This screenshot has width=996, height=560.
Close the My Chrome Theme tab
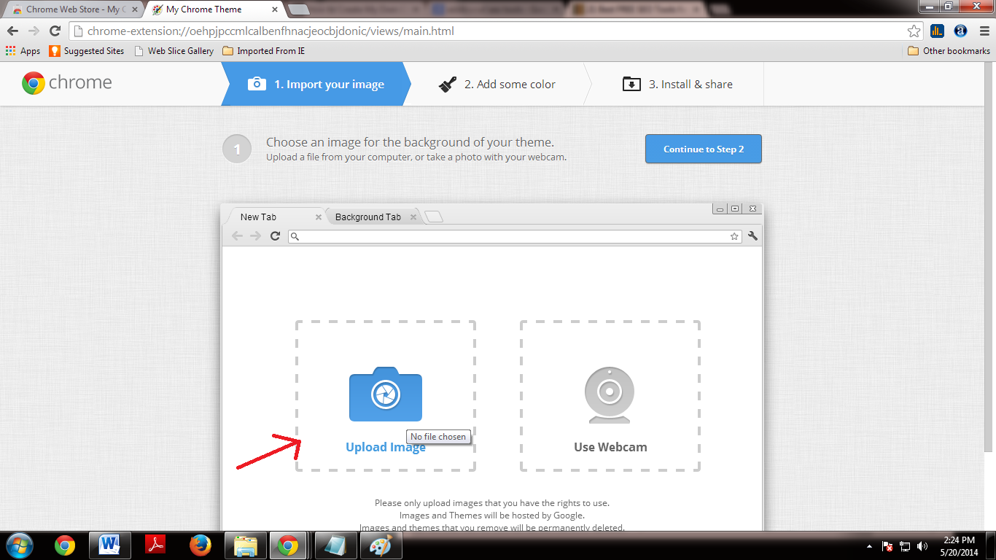click(x=273, y=9)
